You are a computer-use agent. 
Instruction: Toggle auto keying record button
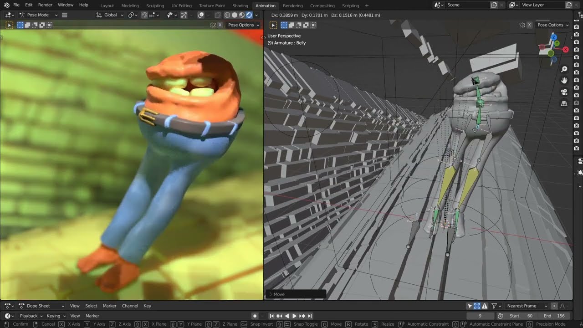tap(255, 316)
